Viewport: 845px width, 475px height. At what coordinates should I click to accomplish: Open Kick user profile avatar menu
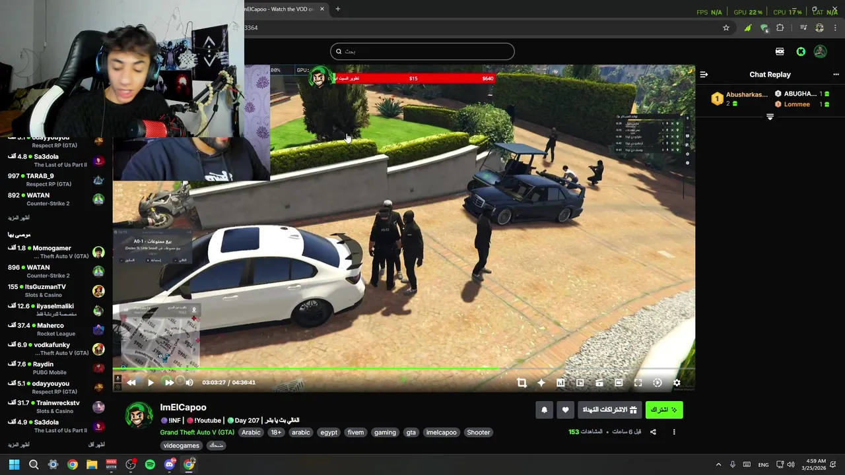(820, 51)
